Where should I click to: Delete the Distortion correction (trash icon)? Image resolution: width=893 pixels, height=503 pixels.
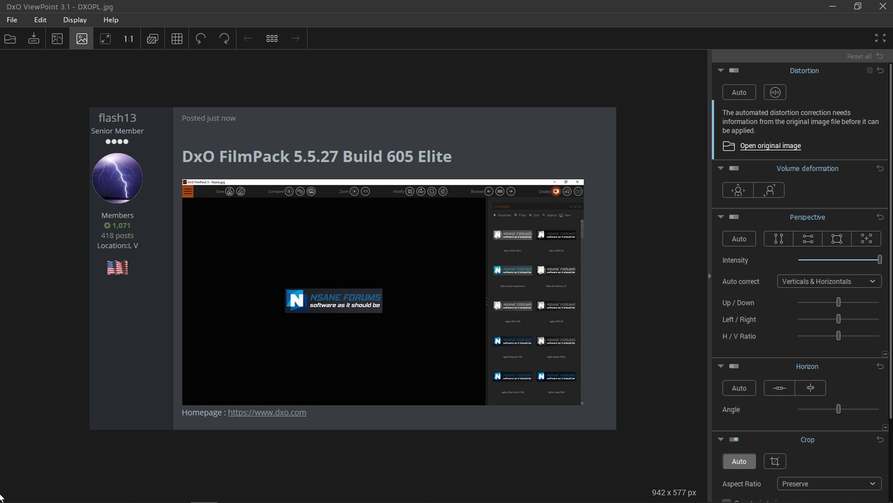point(869,70)
